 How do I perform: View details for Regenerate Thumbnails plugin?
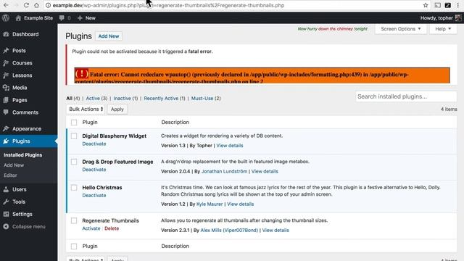coord(275,231)
